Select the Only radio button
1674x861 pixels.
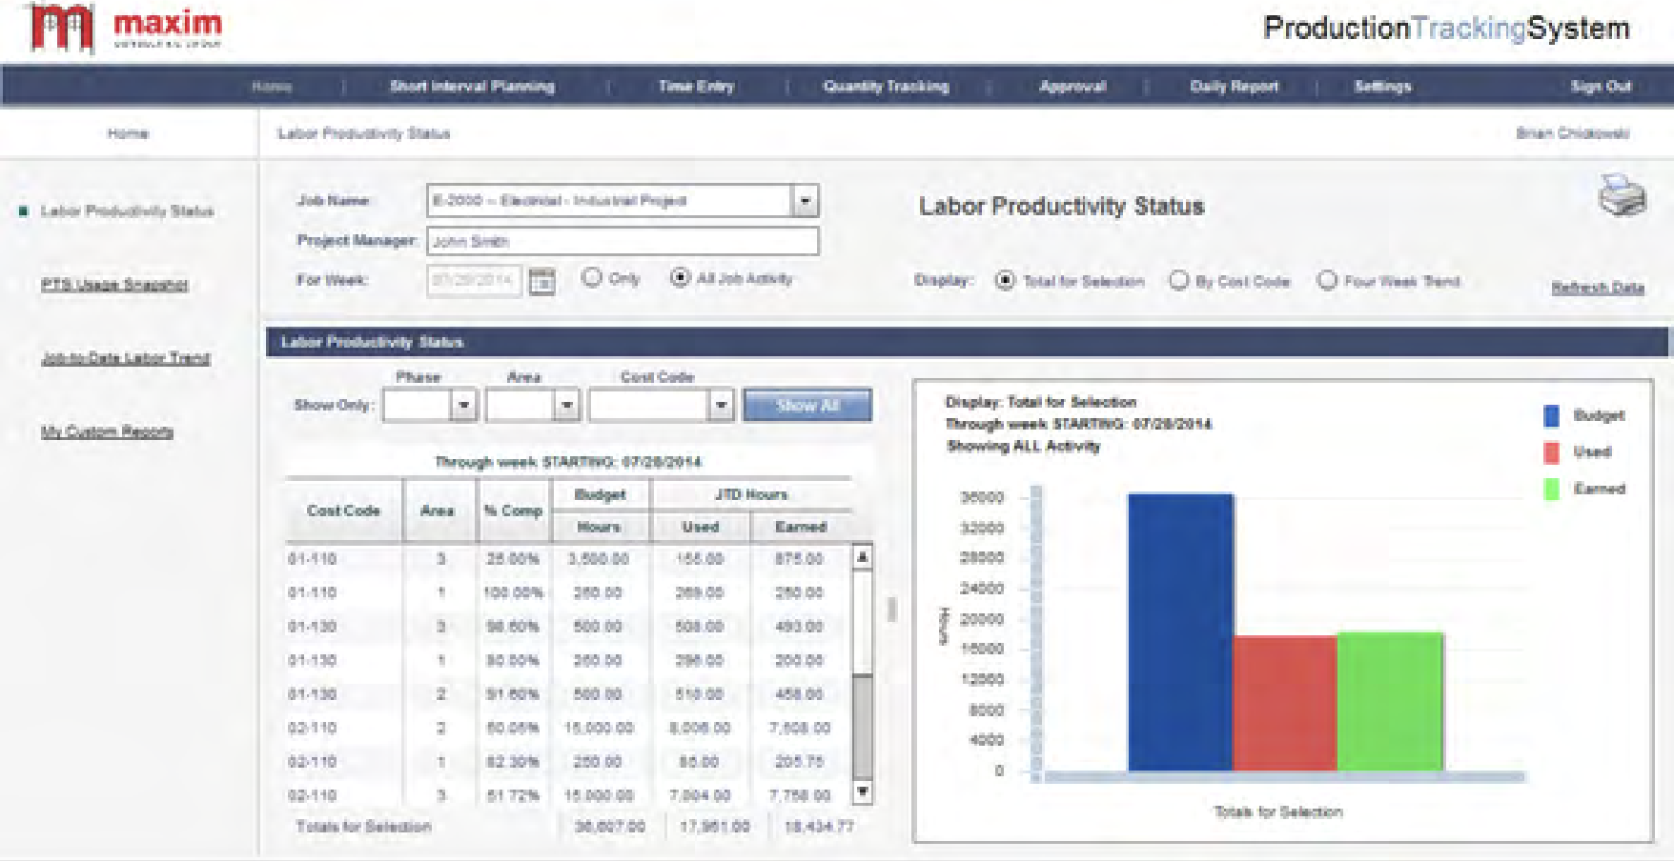click(592, 277)
